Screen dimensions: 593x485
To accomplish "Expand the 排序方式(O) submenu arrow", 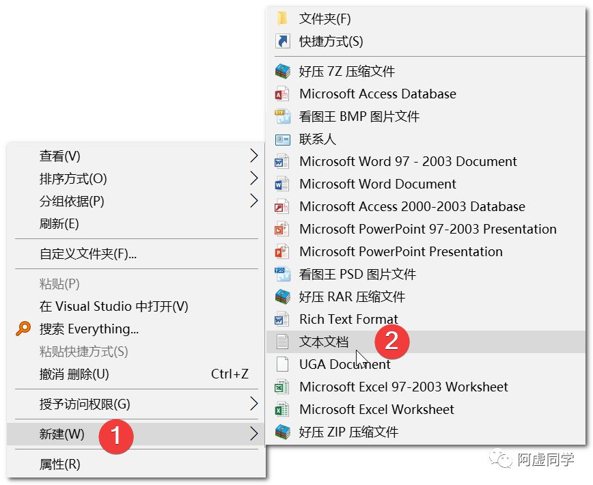I will pos(254,178).
